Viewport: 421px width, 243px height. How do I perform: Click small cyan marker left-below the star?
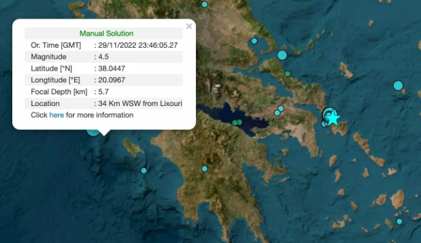tap(324, 124)
